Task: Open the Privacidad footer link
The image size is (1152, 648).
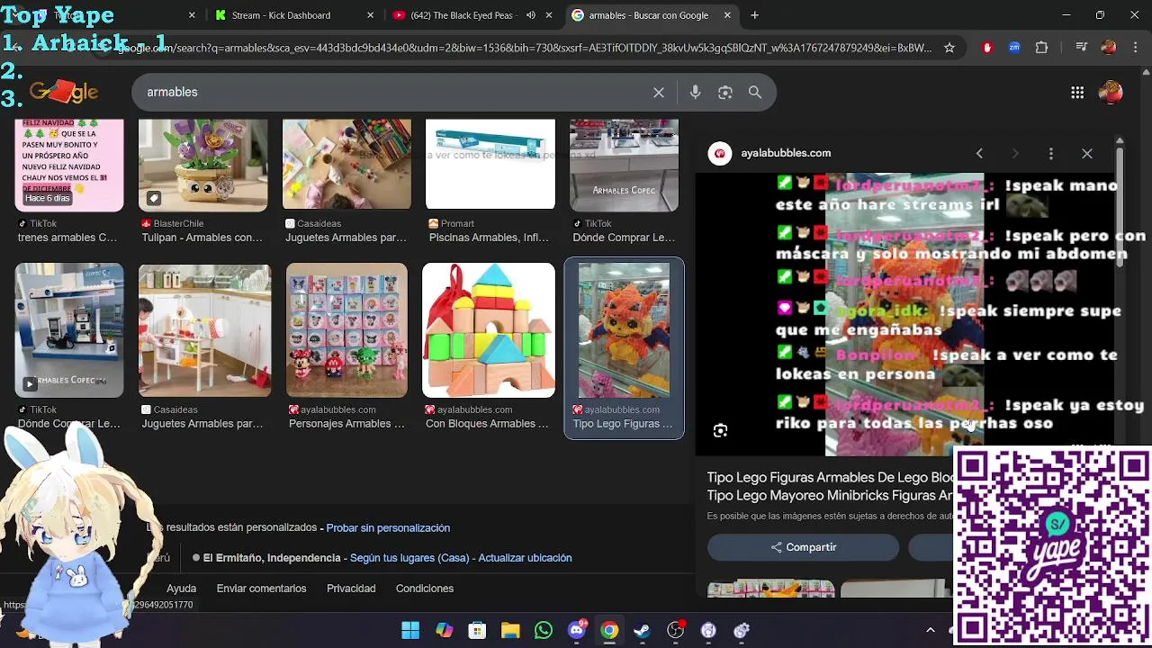Action: click(x=351, y=589)
